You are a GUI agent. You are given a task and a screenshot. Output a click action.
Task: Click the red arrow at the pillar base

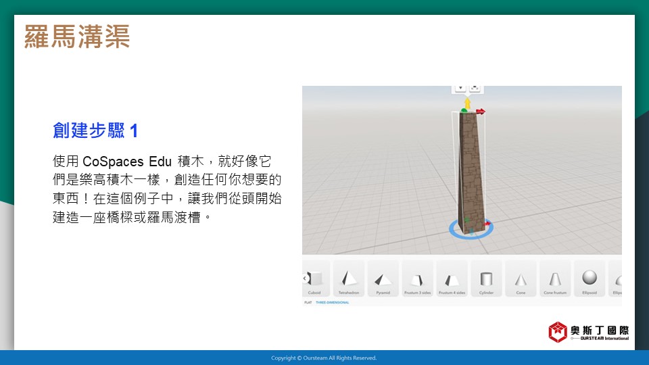coord(487,224)
